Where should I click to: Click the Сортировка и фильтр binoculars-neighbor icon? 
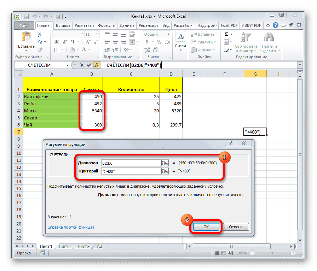(x=246, y=37)
